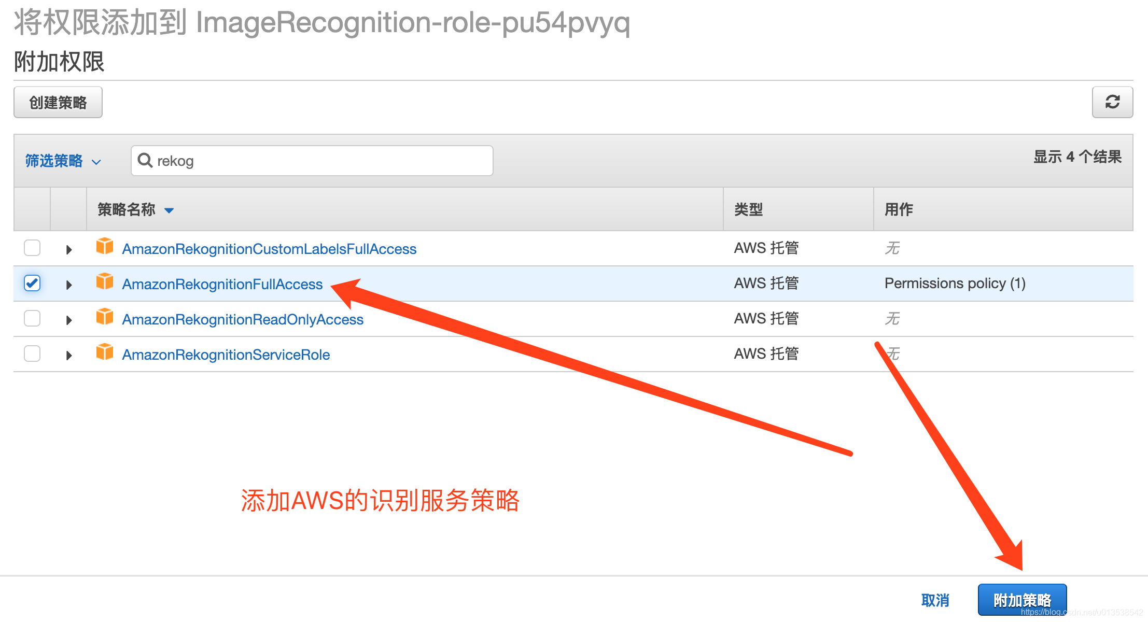Click the refresh policies icon button
This screenshot has width=1148, height=622.
pyautogui.click(x=1112, y=102)
